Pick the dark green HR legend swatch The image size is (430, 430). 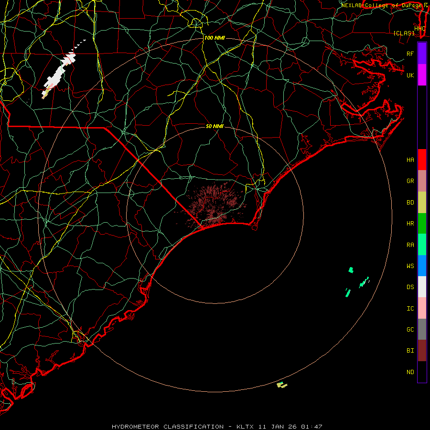click(x=422, y=224)
